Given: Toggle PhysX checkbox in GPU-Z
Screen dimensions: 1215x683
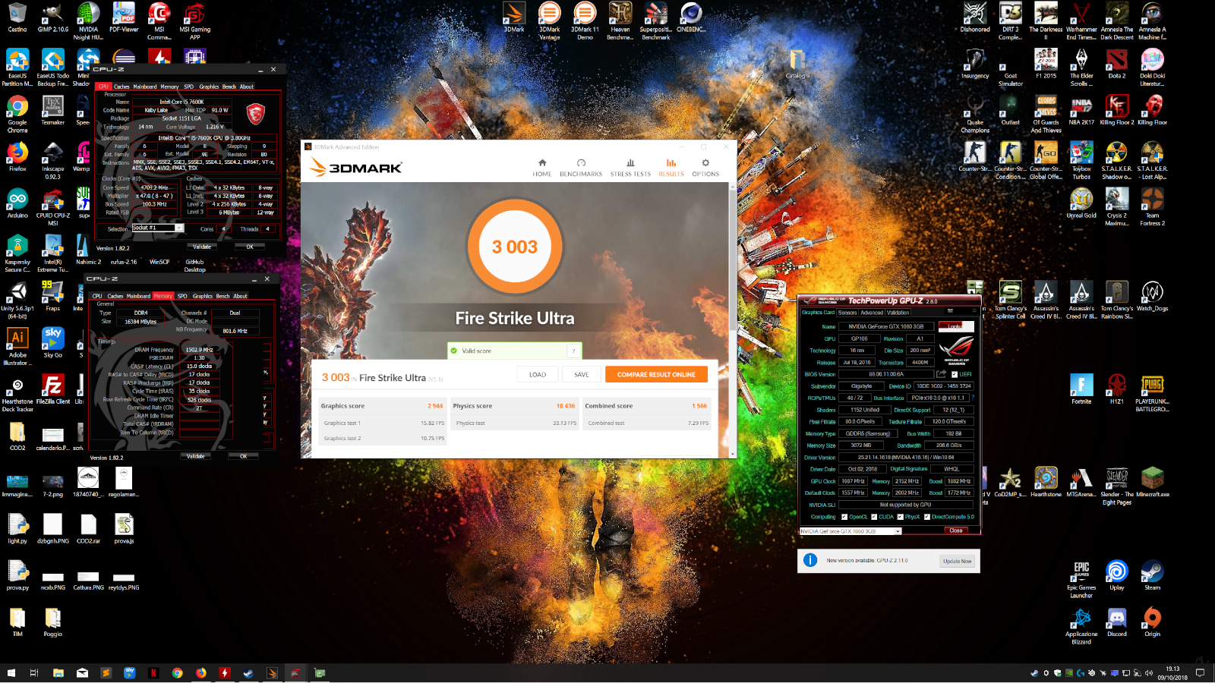Looking at the screenshot, I should click(901, 517).
